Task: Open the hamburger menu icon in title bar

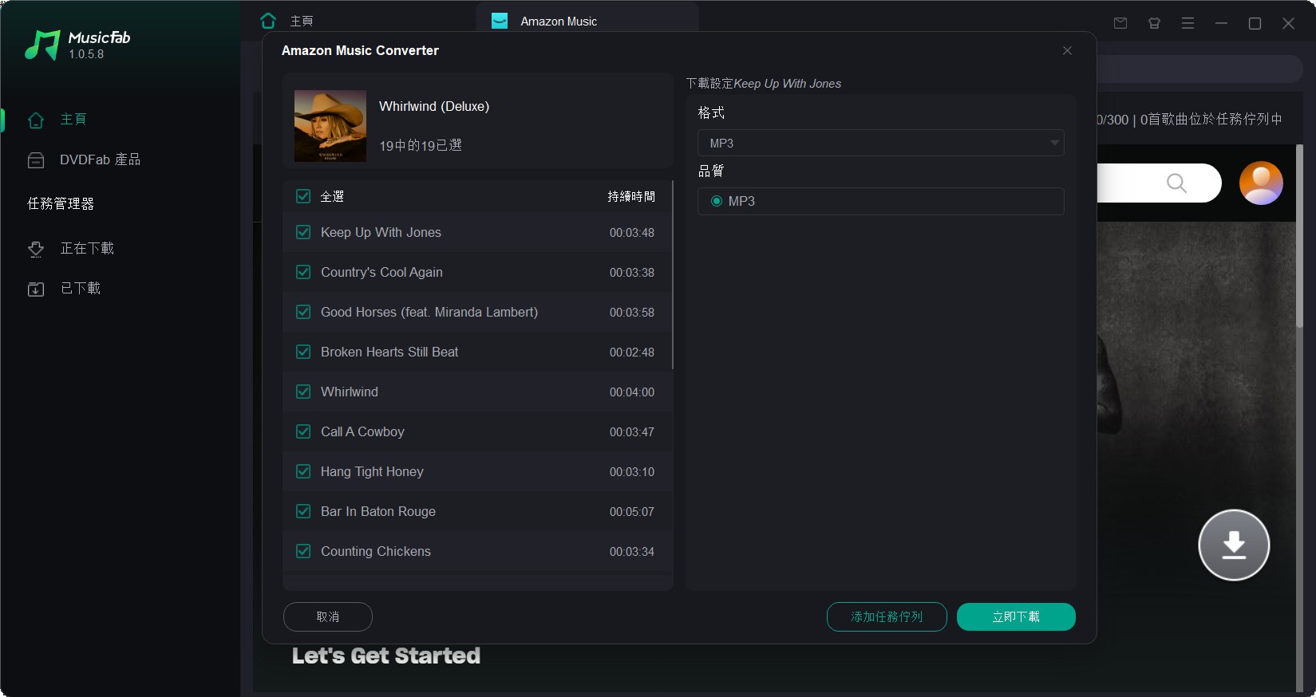Action: click(1188, 23)
